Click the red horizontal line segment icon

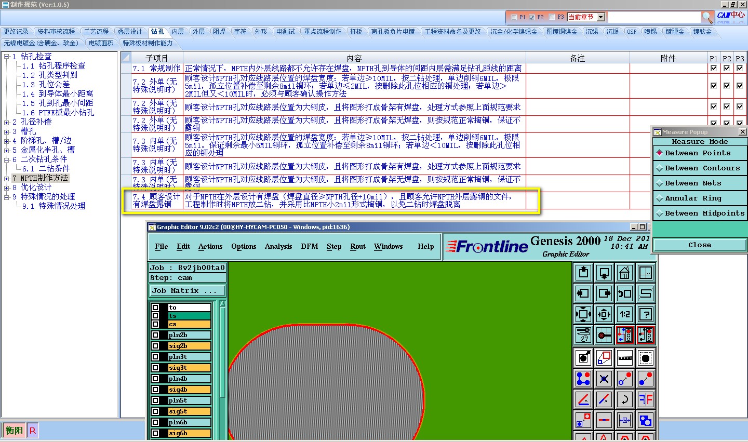(x=604, y=420)
